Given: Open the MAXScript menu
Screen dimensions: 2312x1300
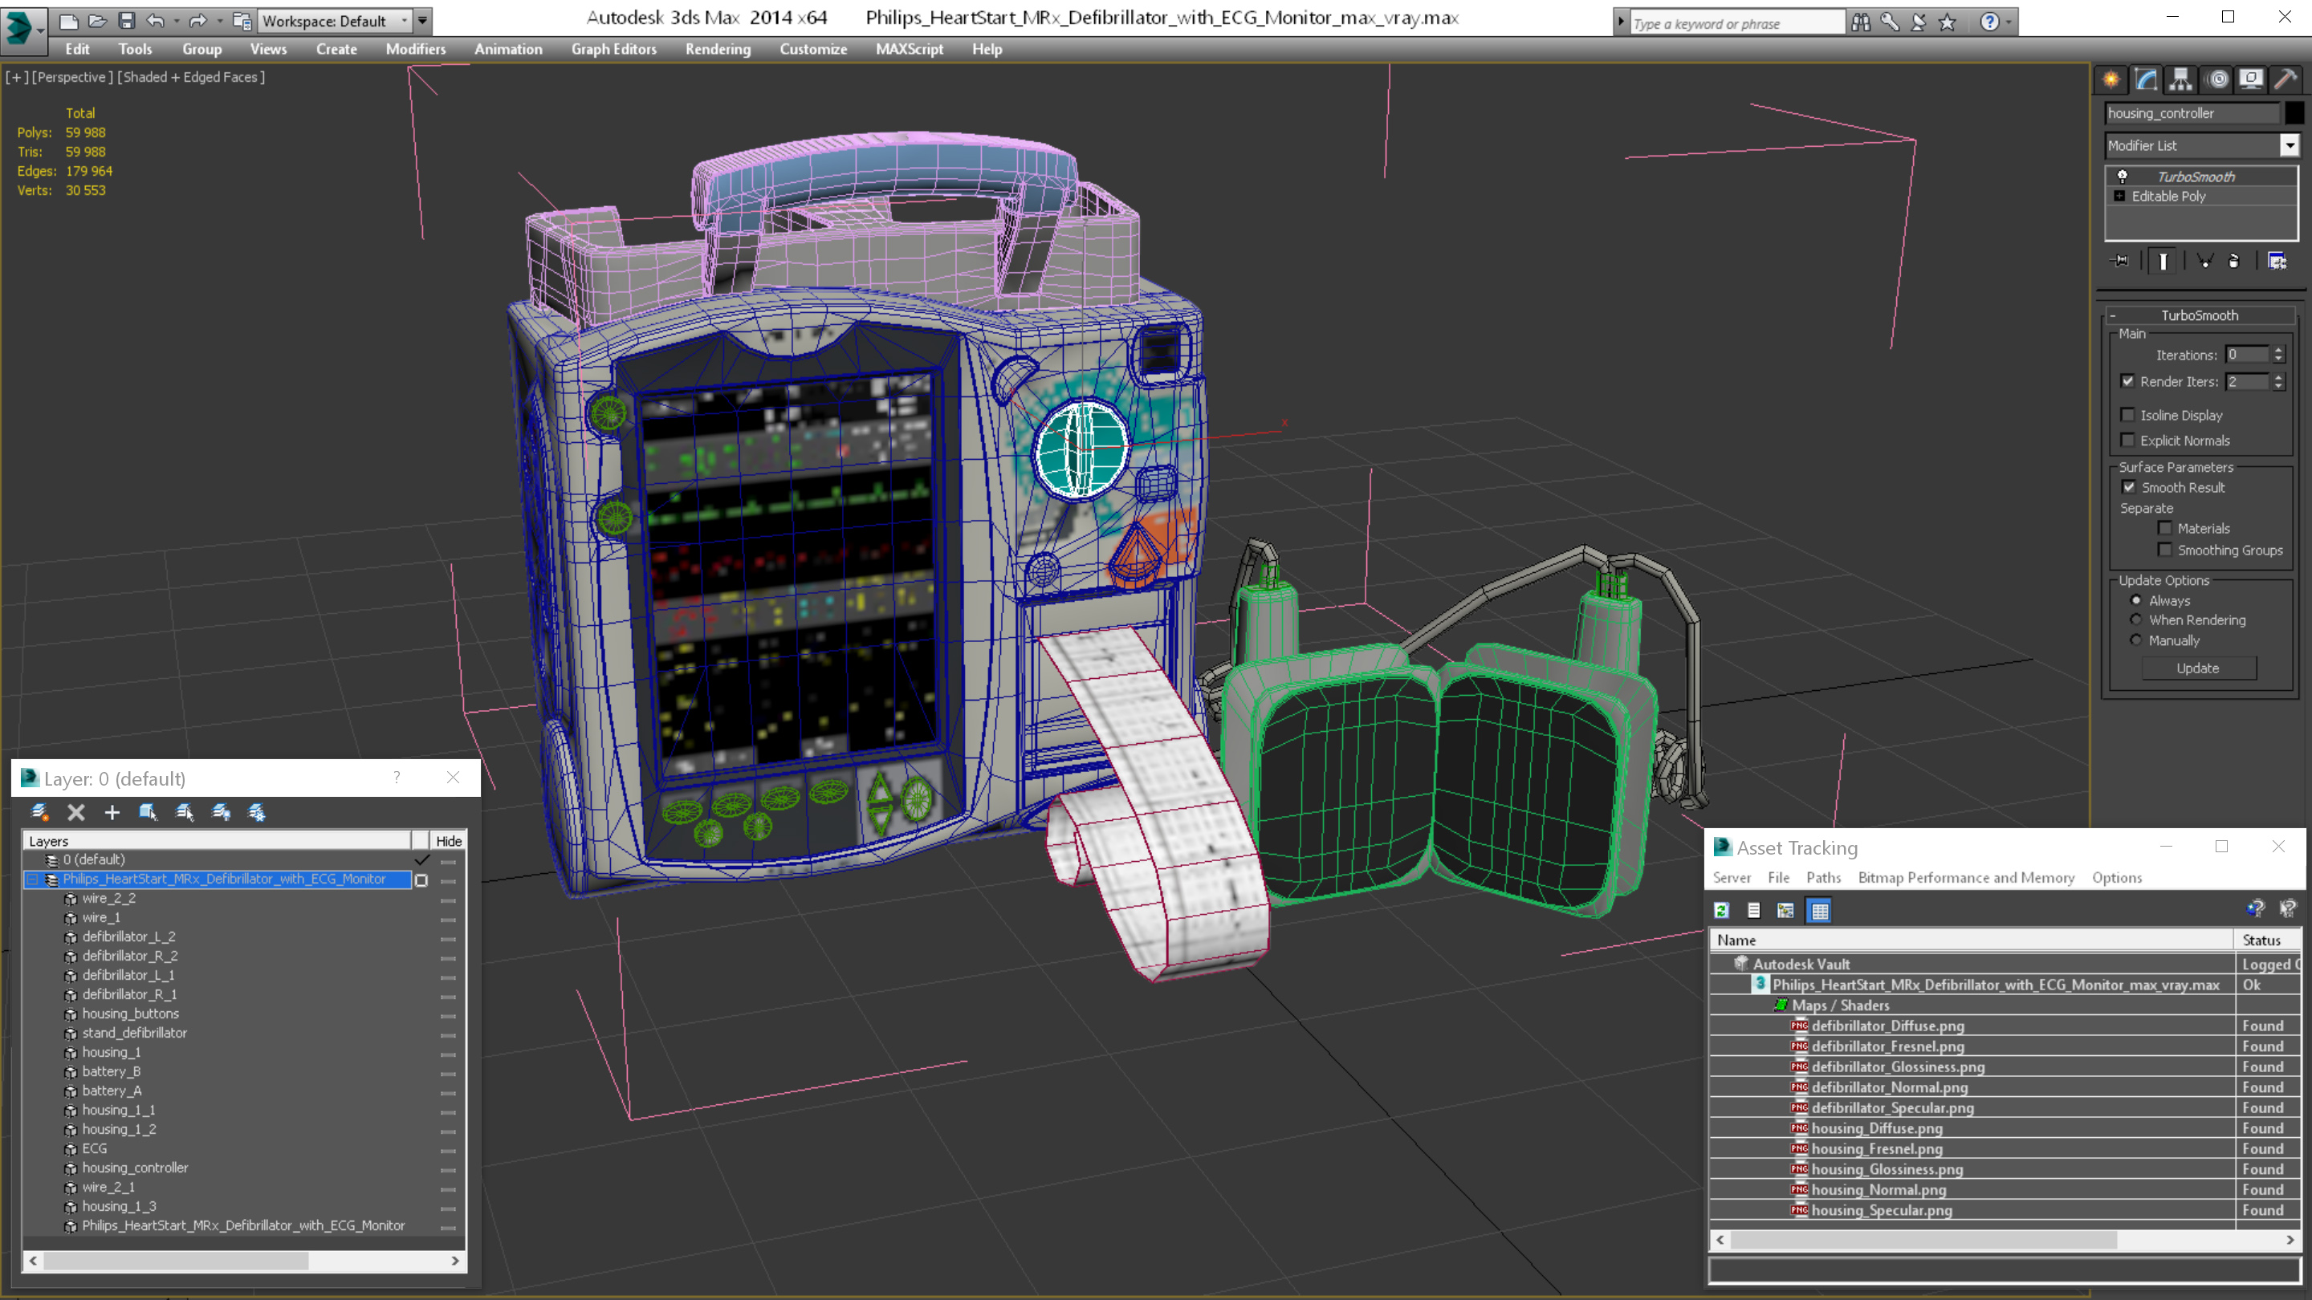Looking at the screenshot, I should [910, 49].
